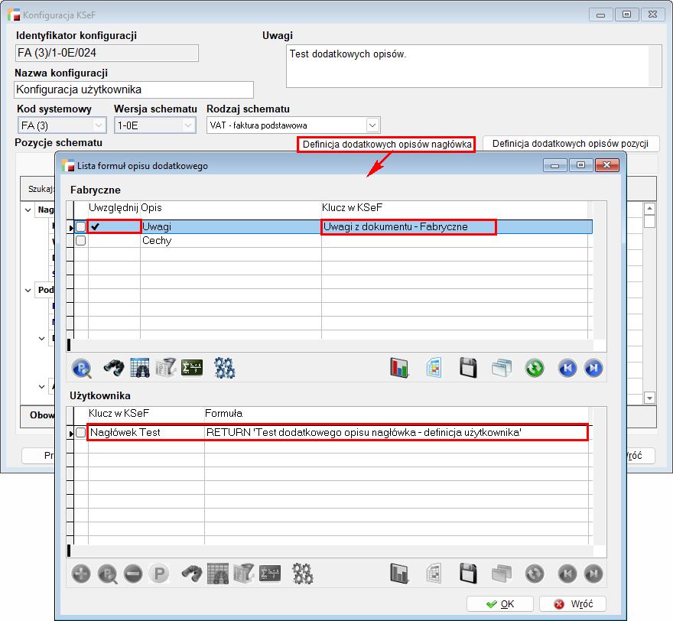Click the Wróć button in formula list dialog
Viewport: 673px width, 621px height.
click(x=572, y=603)
